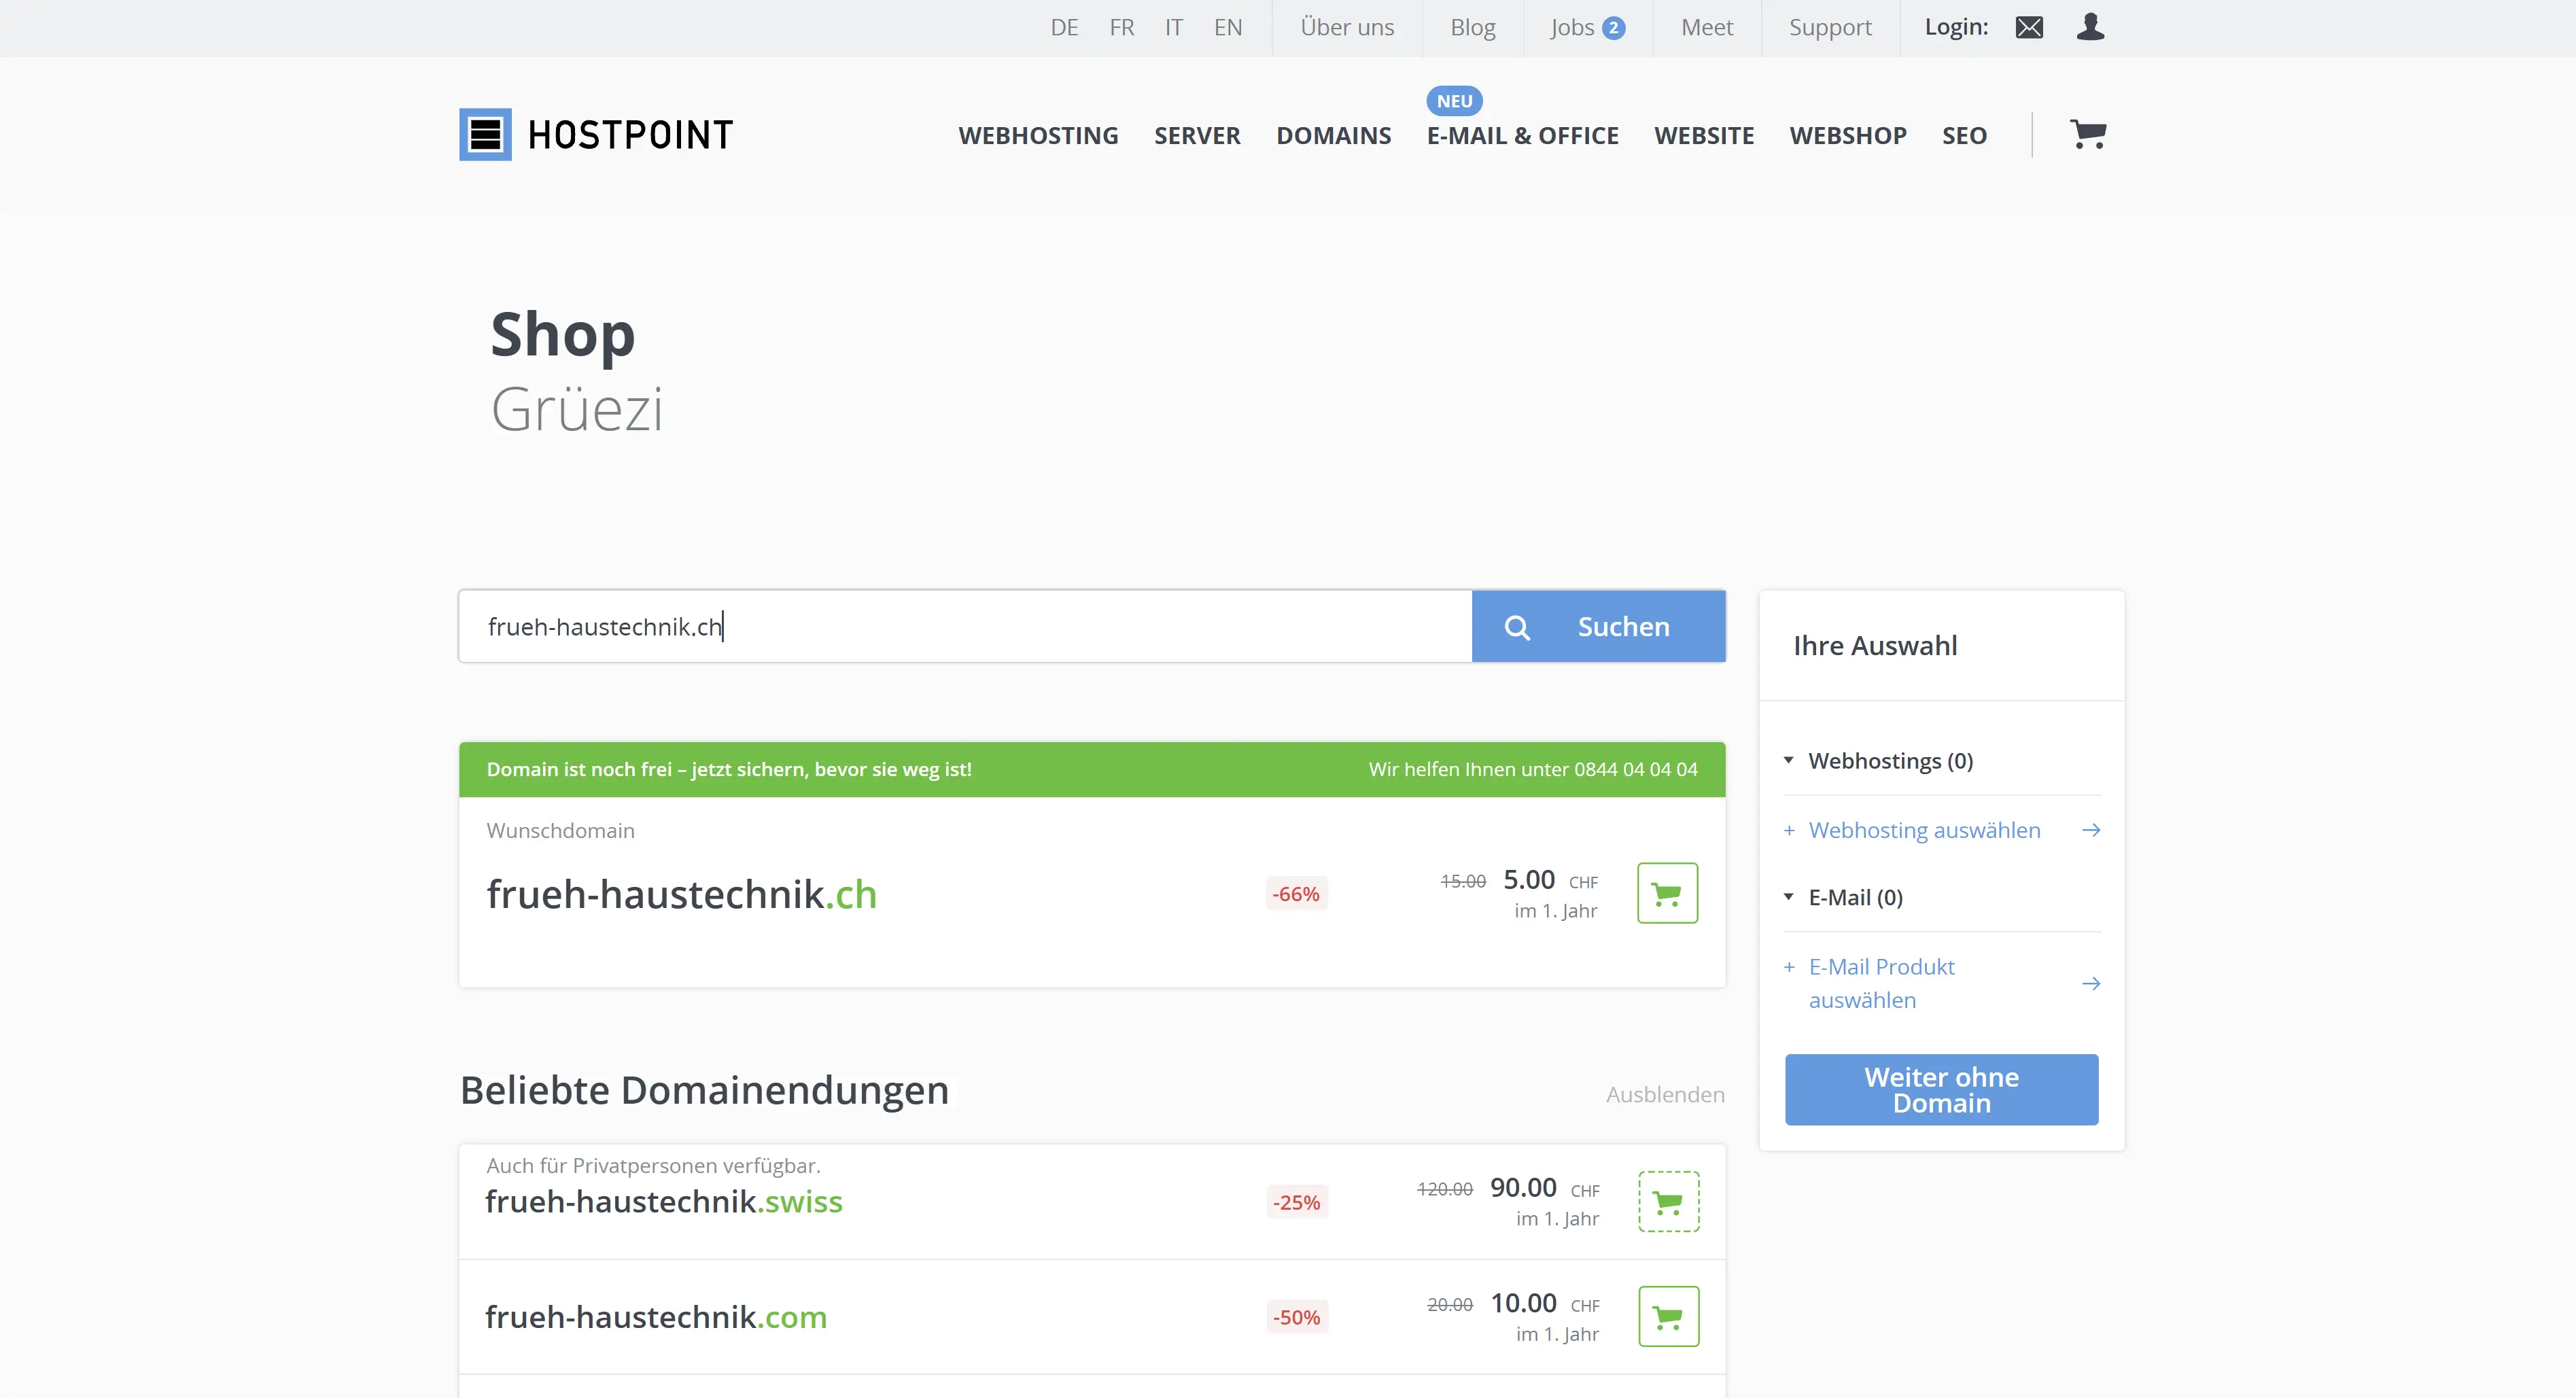Click the -66% discount badge
Screen dimensions: 2576x1398
click(1296, 894)
